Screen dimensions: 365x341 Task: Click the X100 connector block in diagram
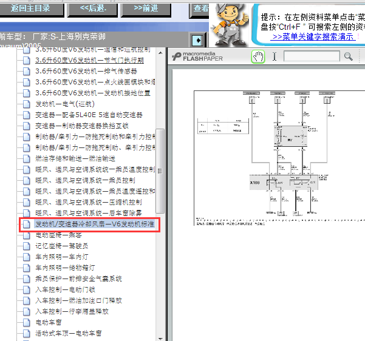(x=284, y=183)
